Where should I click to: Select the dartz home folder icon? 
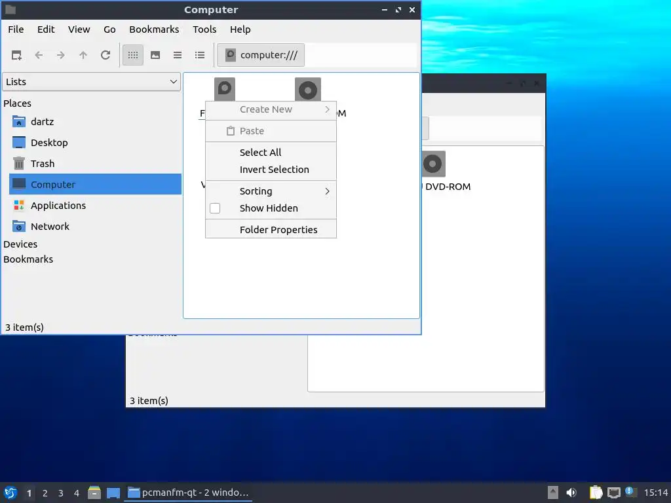(x=18, y=122)
